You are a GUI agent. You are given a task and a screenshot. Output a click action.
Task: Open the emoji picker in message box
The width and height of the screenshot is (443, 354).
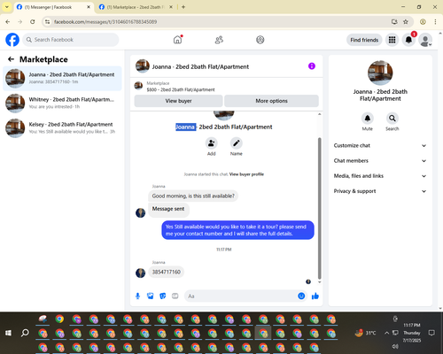pyautogui.click(x=301, y=296)
